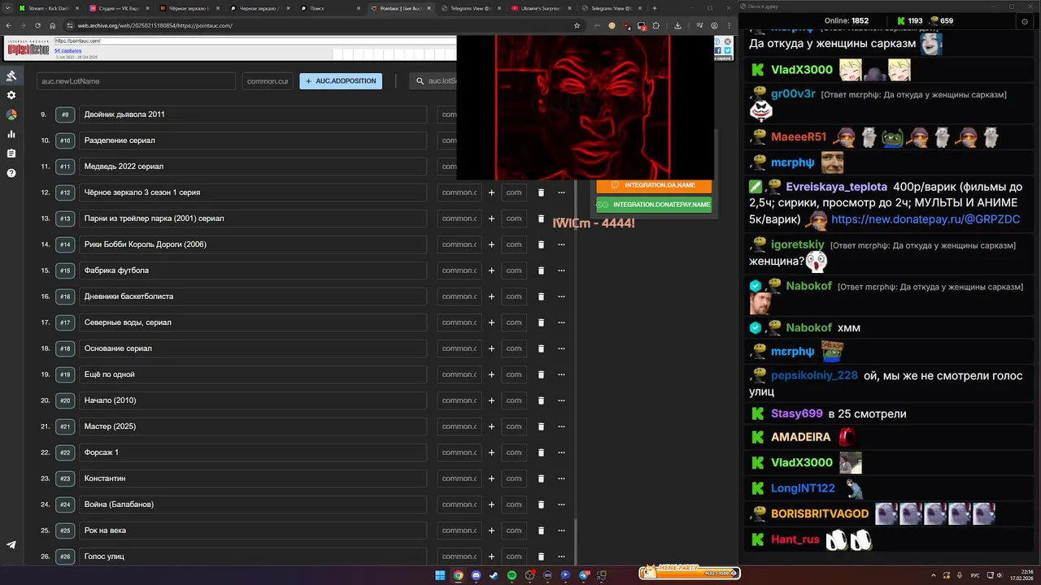Image resolution: width=1041 pixels, height=585 pixels.
Task: Edit lot name Двойник дьявола 2011
Action: [253, 115]
